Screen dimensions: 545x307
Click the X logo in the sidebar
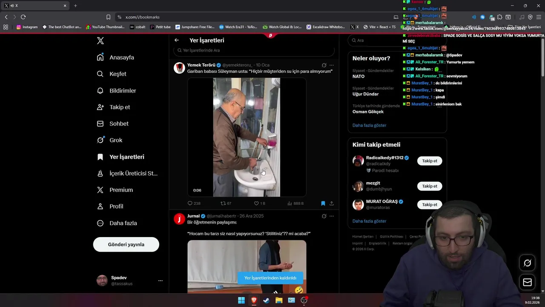(100, 41)
